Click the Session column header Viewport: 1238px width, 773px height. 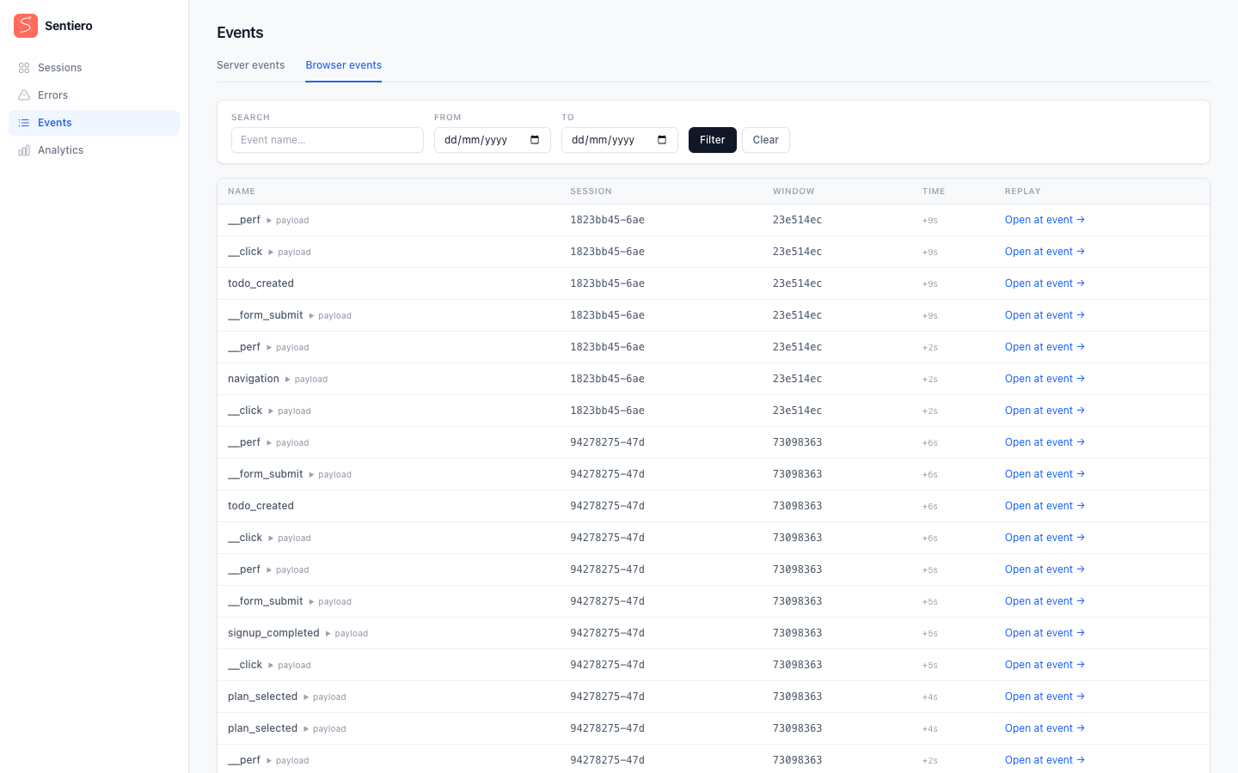tap(591, 192)
